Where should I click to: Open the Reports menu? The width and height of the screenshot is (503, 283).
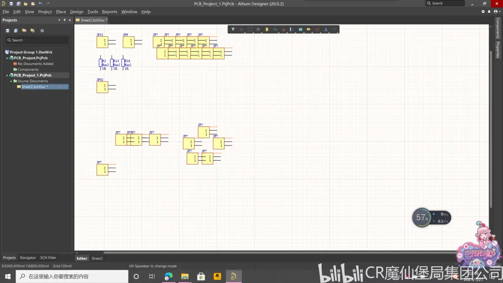click(x=110, y=11)
